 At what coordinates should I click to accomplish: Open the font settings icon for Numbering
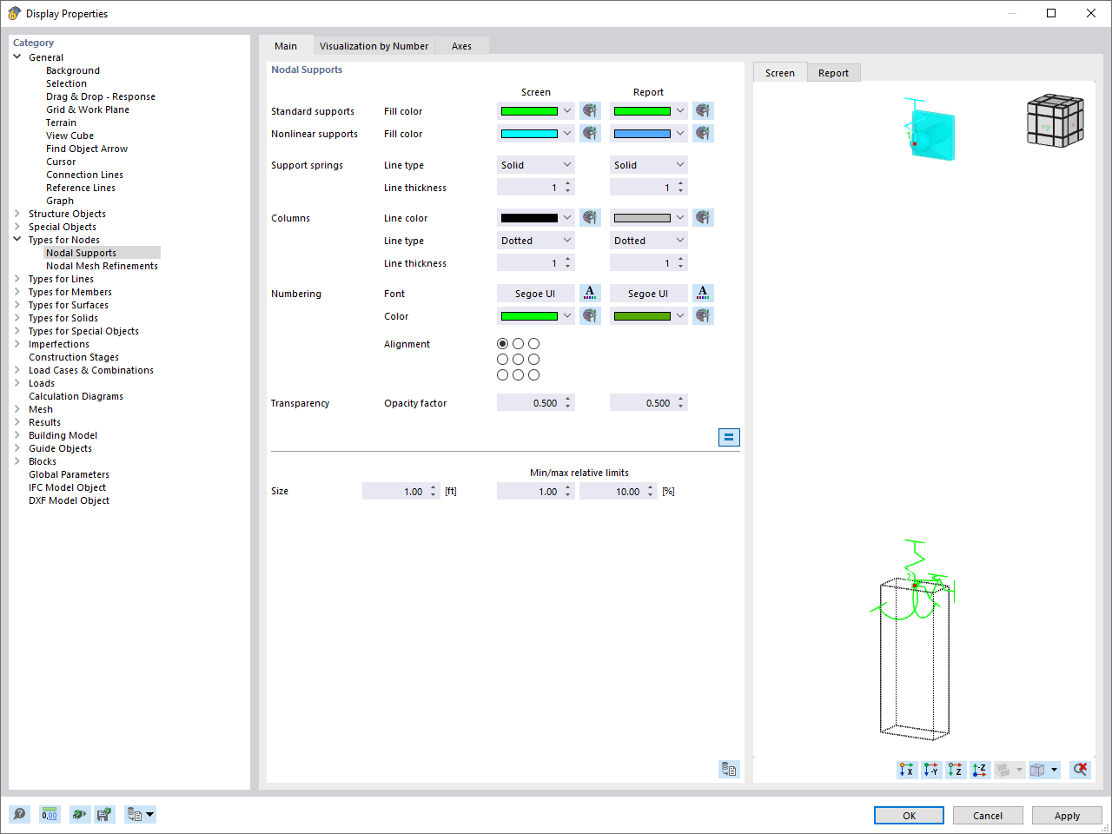click(x=590, y=293)
